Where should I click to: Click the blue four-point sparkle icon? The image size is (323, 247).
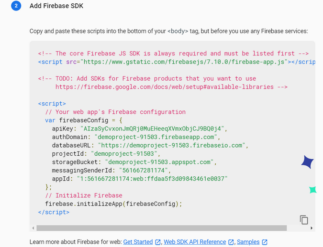(x=307, y=162)
